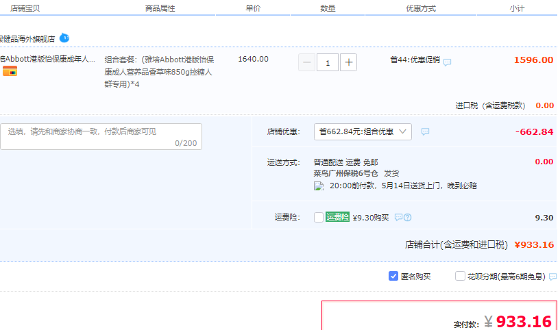The width and height of the screenshot is (560, 330).
Task: Increase quantity with the plus button
Action: click(x=349, y=62)
